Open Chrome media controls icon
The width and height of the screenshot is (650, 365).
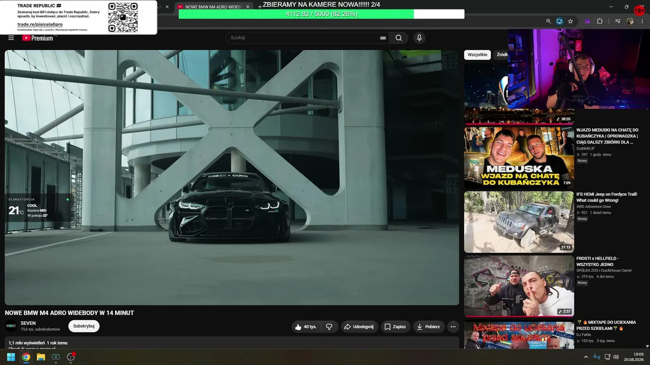(x=618, y=21)
